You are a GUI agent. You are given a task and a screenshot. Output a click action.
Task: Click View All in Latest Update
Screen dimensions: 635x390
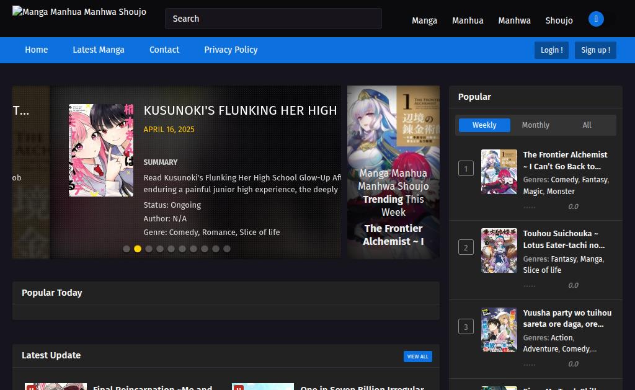pos(417,357)
